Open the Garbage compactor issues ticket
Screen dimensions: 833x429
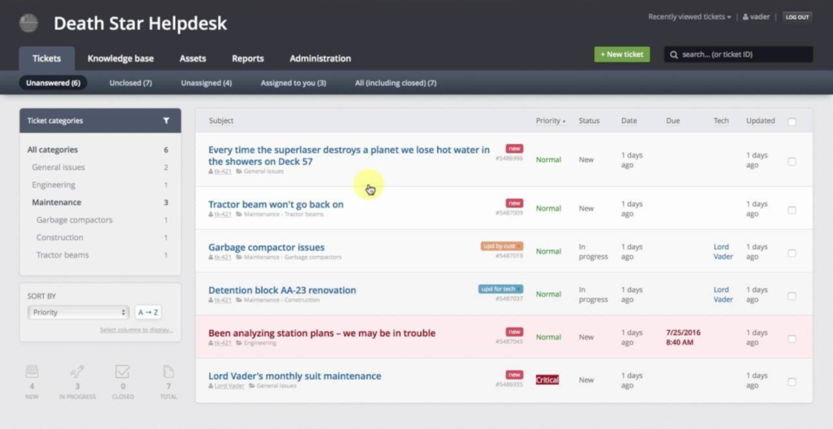coord(266,247)
